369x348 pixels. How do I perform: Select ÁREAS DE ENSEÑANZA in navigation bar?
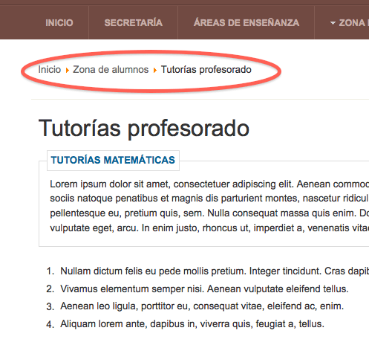click(246, 23)
